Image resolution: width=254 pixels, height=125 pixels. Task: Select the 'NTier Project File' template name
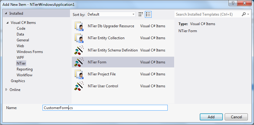coord(102,74)
